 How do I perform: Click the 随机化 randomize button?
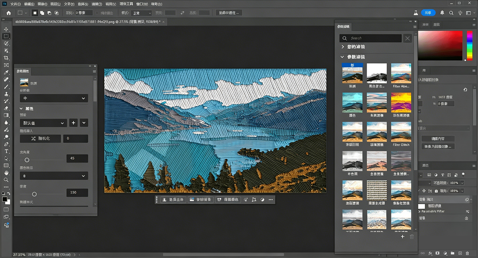coord(40,138)
